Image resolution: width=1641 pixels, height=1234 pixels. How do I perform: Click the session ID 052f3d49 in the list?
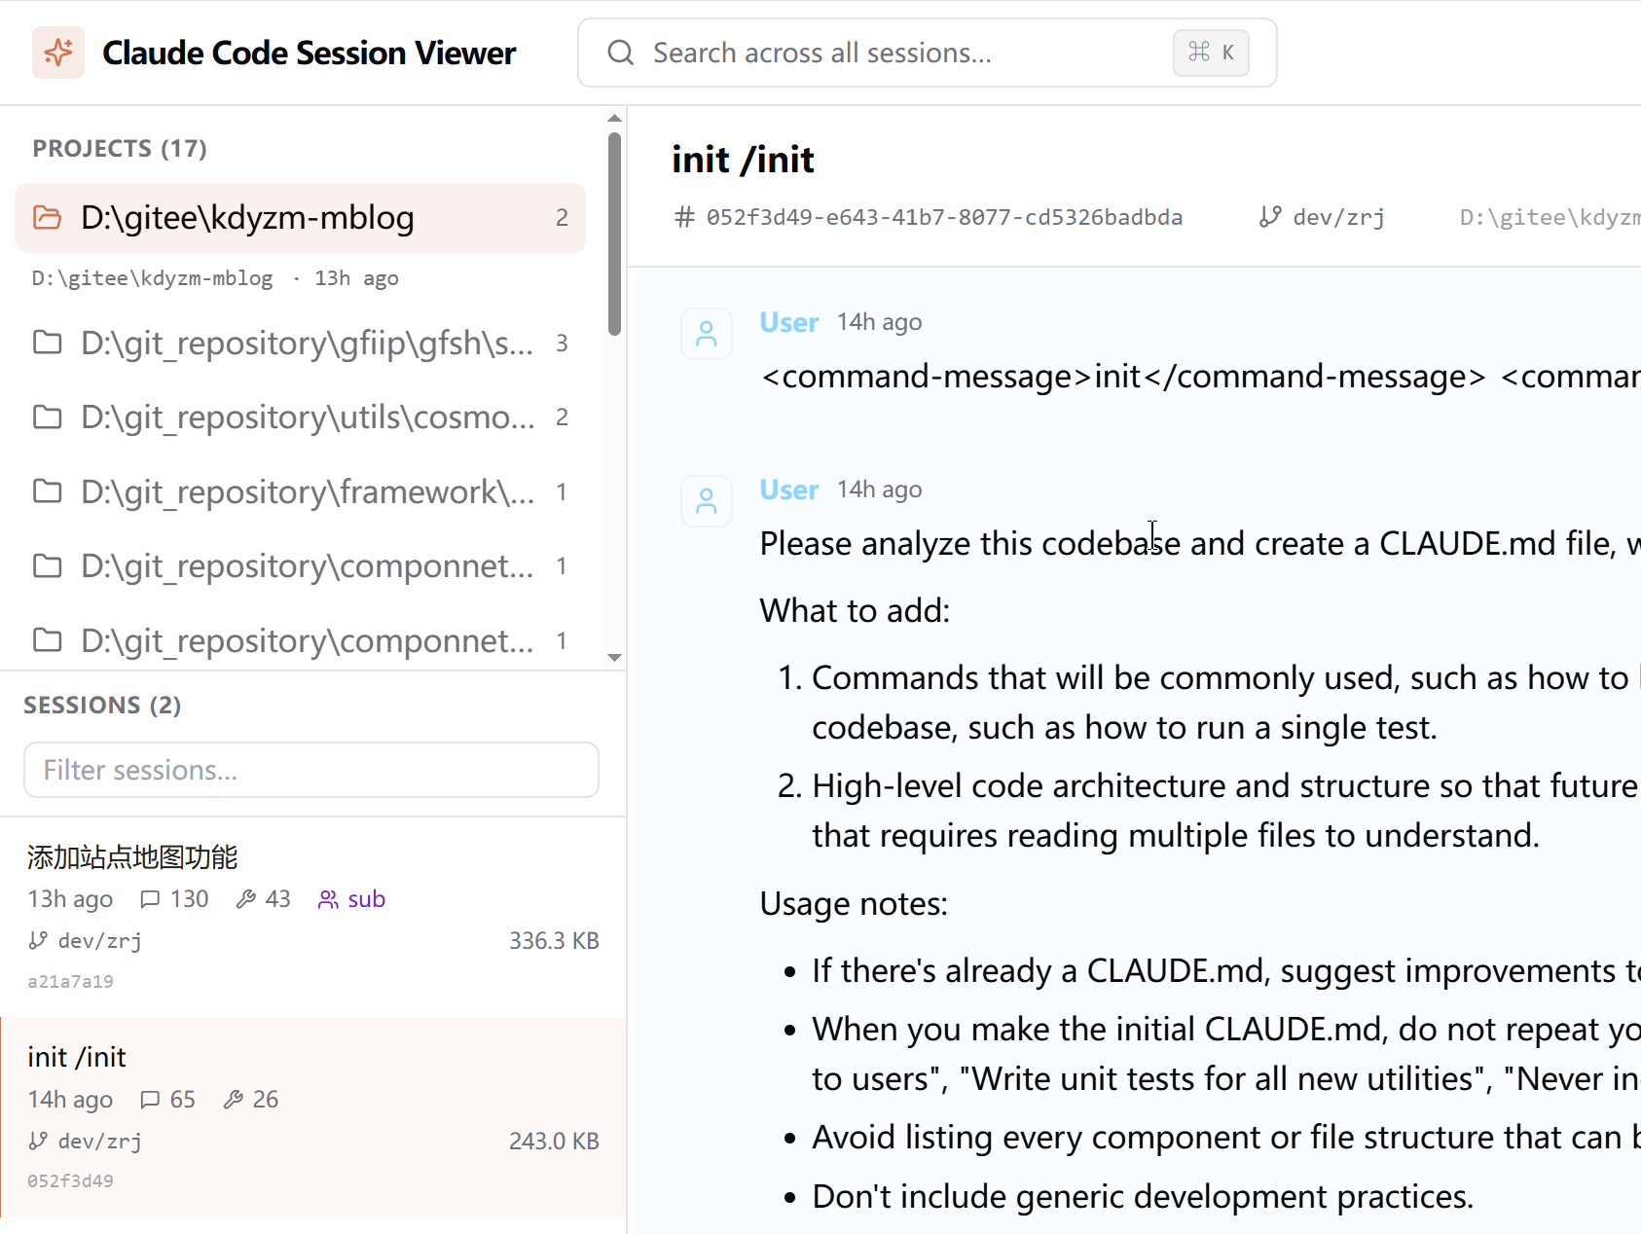tap(70, 1180)
